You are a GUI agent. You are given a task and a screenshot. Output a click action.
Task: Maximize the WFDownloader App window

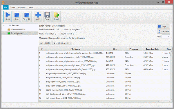coord(163,2)
